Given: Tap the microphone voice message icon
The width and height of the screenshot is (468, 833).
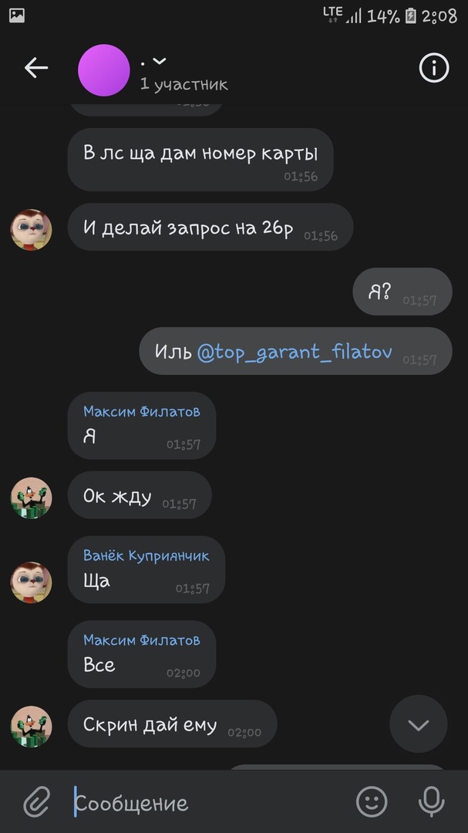Looking at the screenshot, I should tap(431, 801).
